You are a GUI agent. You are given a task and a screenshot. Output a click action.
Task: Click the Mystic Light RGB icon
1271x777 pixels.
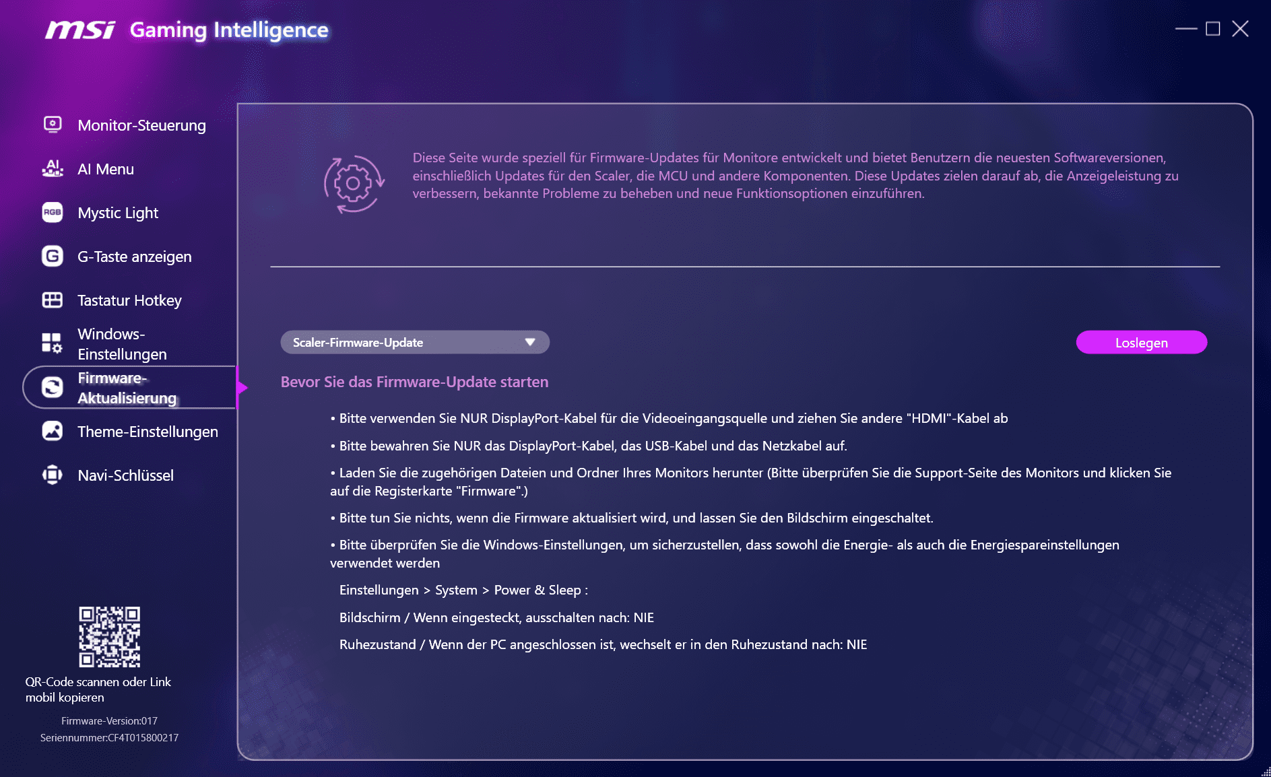tap(53, 212)
